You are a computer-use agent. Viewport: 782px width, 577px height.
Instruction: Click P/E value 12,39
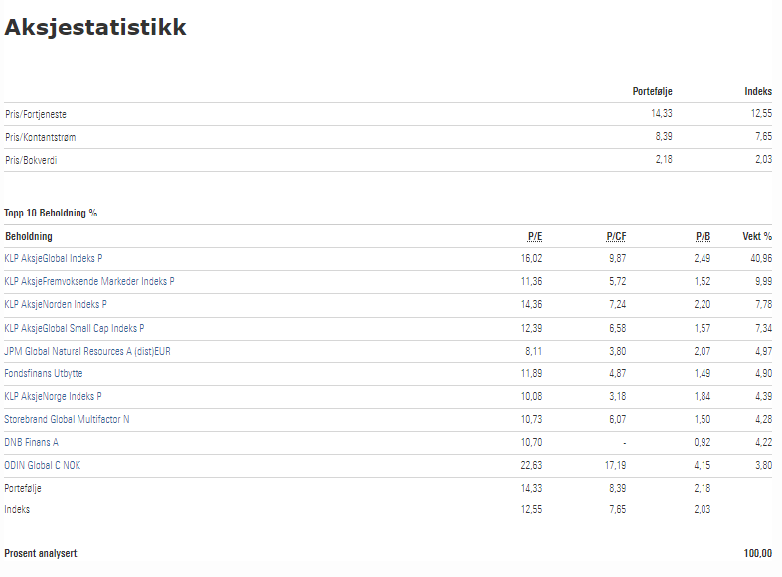pos(532,328)
